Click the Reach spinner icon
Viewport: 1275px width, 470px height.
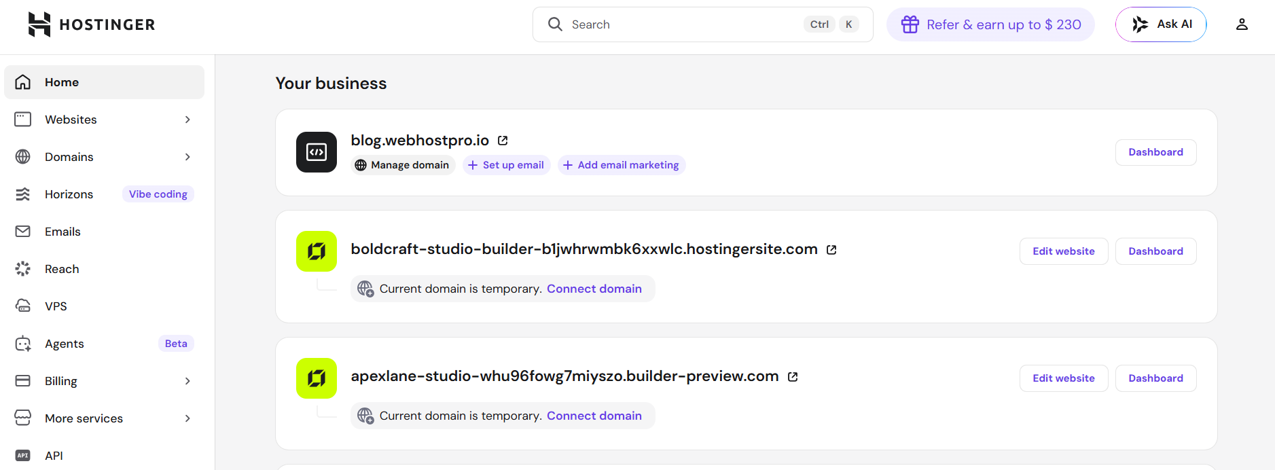23,269
